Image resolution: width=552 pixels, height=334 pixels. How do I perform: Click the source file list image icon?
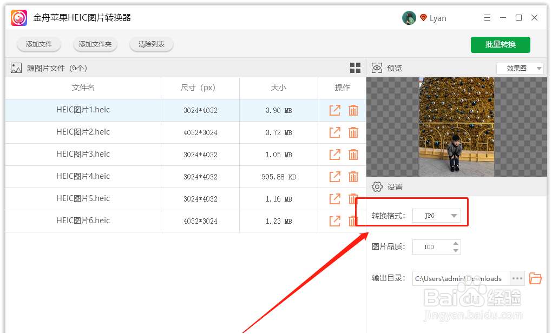click(x=15, y=68)
